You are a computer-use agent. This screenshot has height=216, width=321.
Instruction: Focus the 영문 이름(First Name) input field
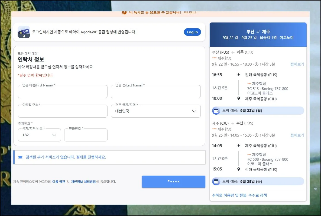point(63,92)
